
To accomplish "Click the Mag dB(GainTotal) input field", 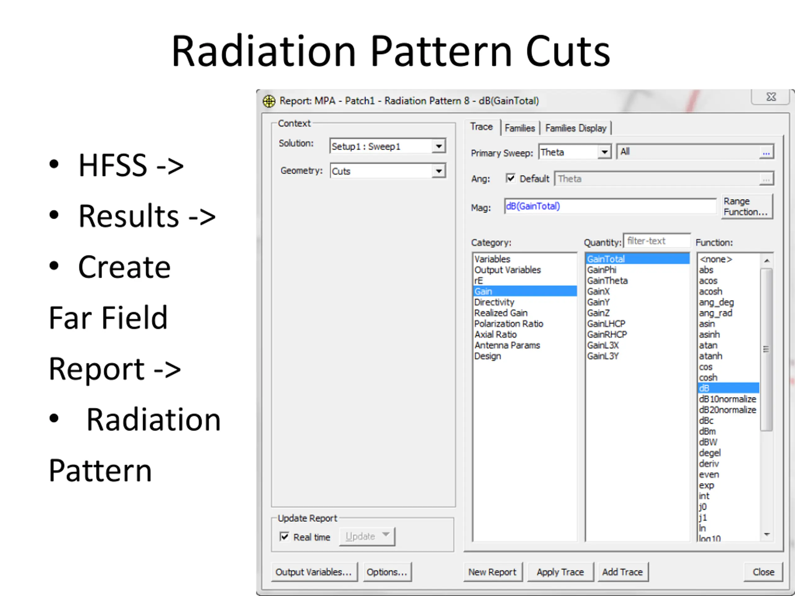I will pos(610,206).
